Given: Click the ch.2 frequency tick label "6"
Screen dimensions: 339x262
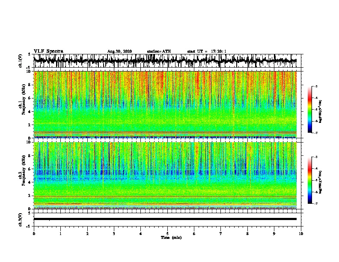Looking at the screenshot, I should 30,169.
